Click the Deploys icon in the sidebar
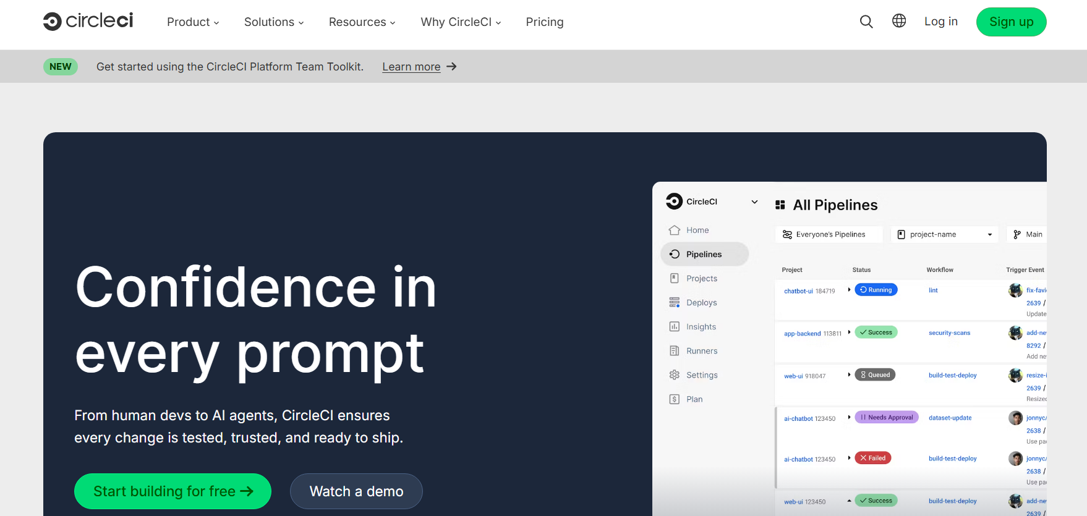This screenshot has width=1087, height=516. (675, 302)
